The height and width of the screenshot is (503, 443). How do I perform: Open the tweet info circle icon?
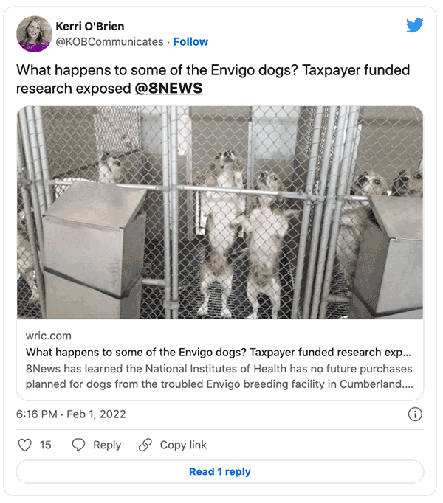(415, 414)
